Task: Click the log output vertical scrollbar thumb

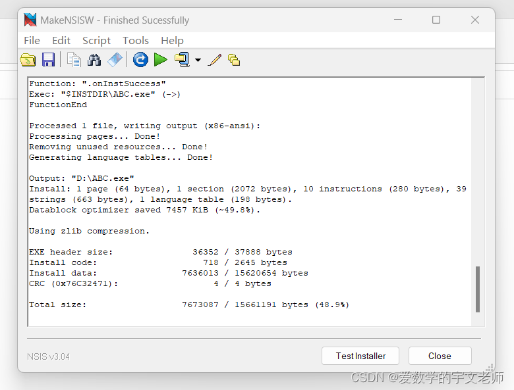Action: (x=478, y=289)
